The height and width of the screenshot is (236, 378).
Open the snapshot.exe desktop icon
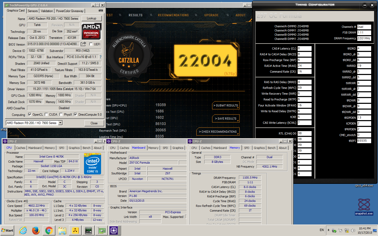coord(364,206)
